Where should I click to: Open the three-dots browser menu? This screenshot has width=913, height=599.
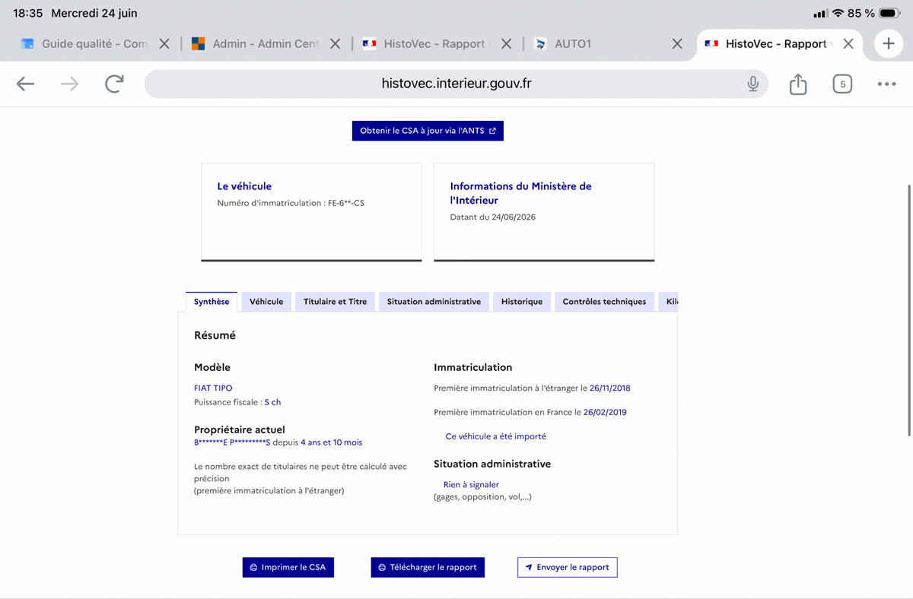(886, 84)
